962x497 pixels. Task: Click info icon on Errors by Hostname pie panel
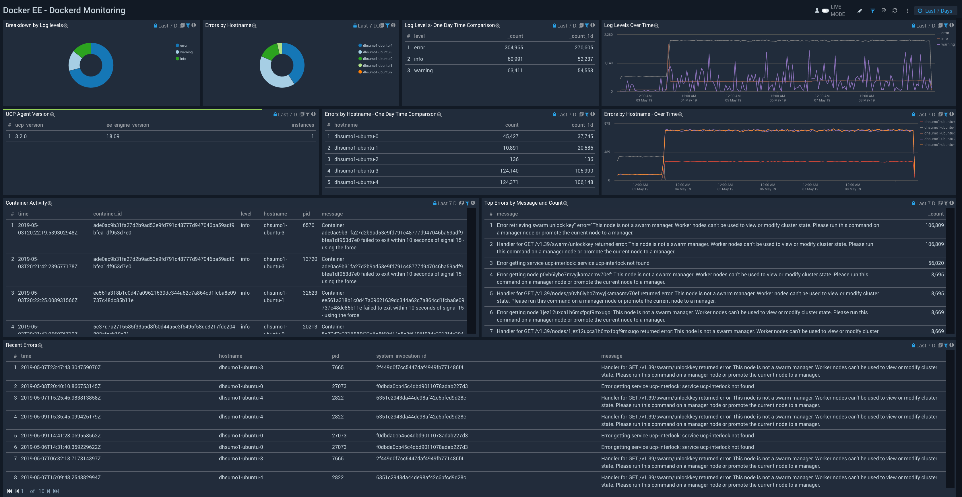393,25
